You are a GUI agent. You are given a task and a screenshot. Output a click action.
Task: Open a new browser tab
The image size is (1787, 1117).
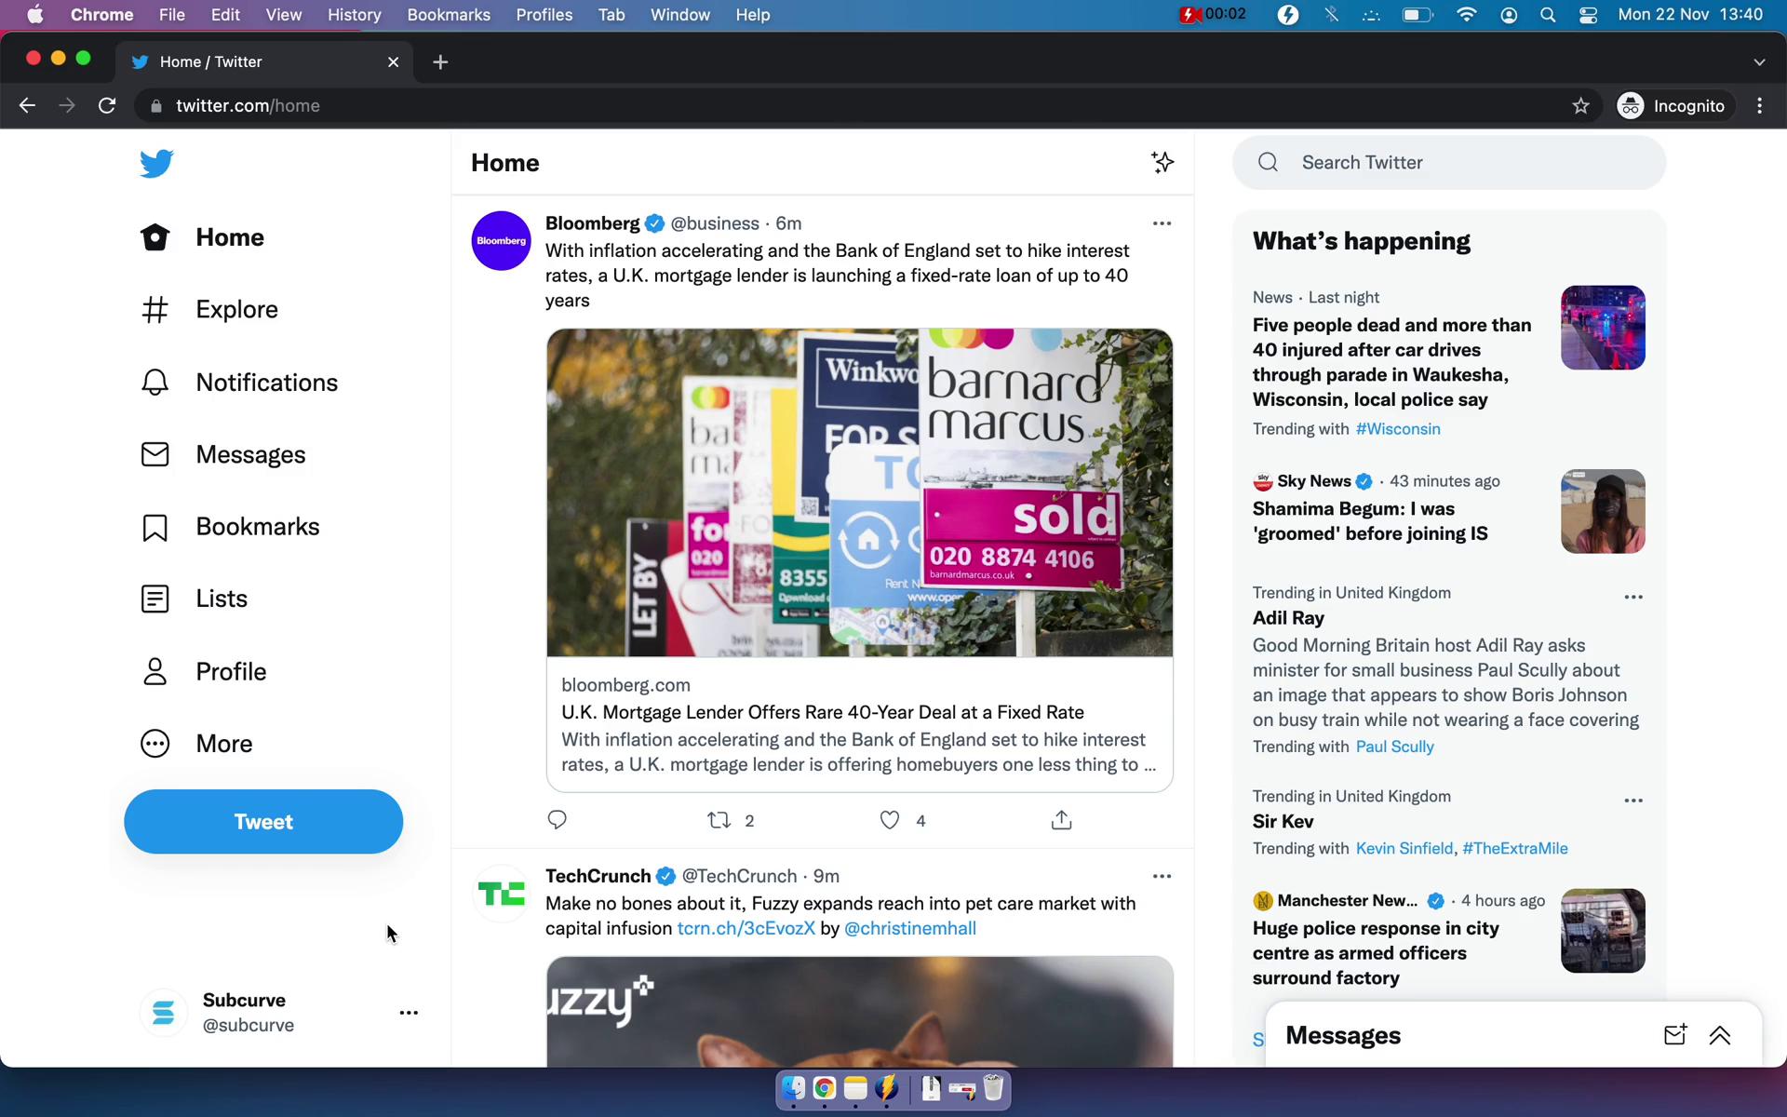coord(440,61)
